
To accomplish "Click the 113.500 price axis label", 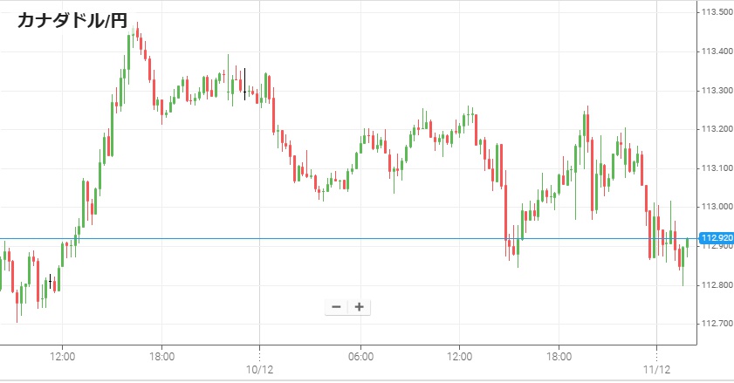I will coord(716,12).
